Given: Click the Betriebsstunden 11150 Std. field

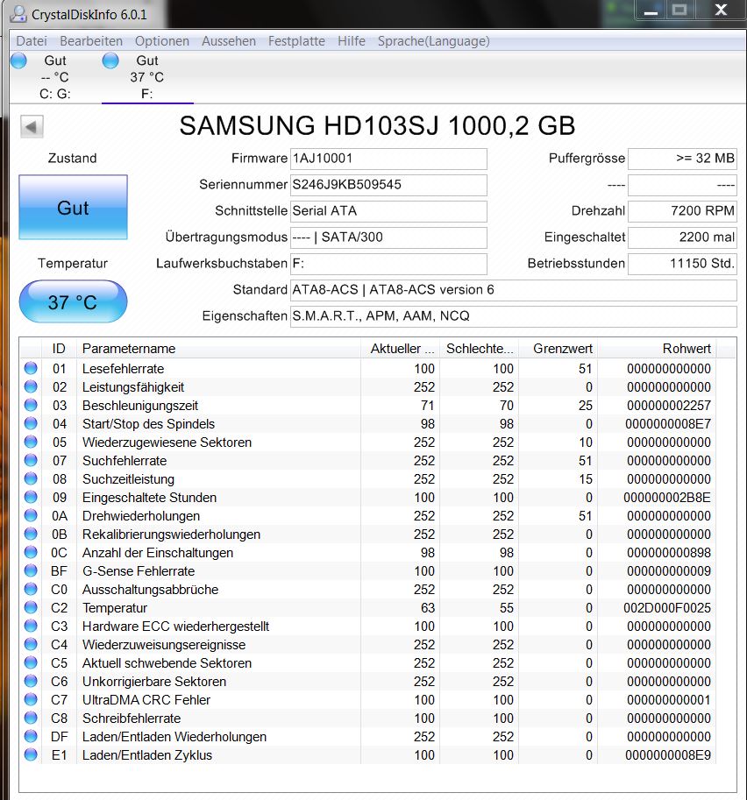Looking at the screenshot, I should click(x=682, y=264).
